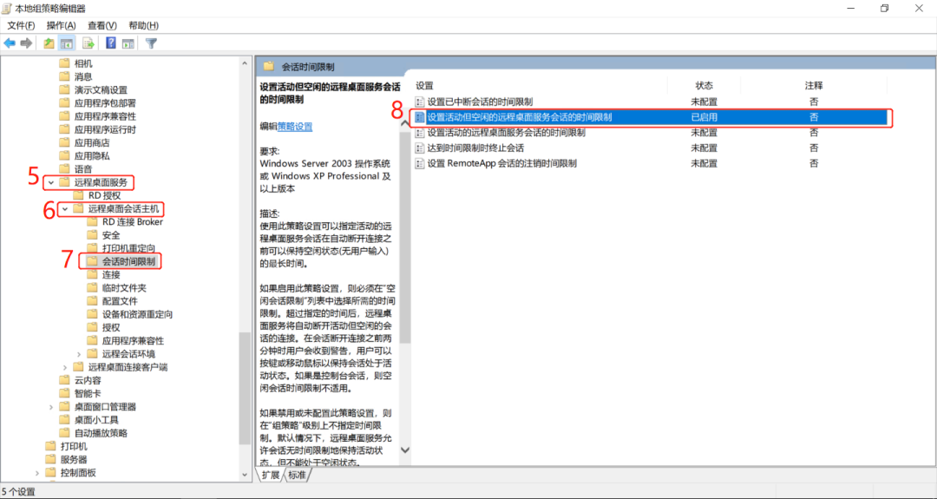Select the 自动播放策略 tree folder
Screen dimensions: 937x499
click(101, 433)
